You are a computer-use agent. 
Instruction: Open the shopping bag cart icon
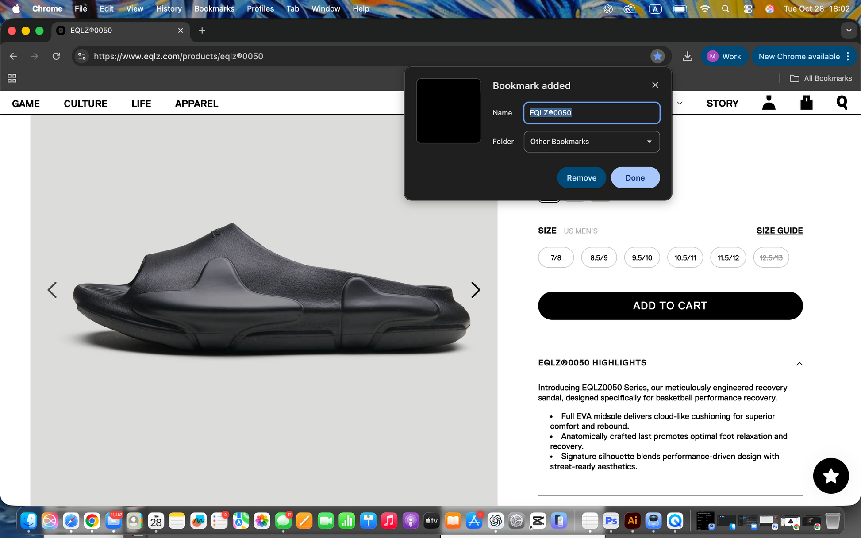click(806, 103)
